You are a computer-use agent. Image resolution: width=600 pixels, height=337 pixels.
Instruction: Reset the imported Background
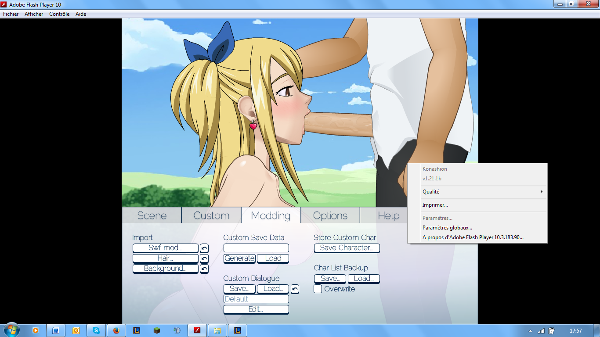(204, 269)
